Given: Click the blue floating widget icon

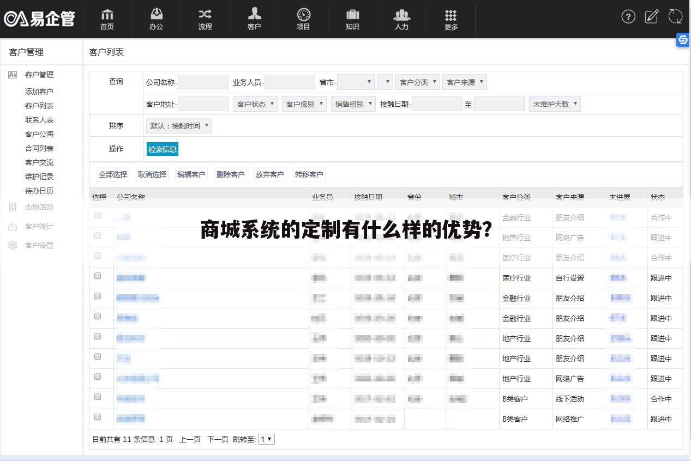Looking at the screenshot, I should pos(683,40).
